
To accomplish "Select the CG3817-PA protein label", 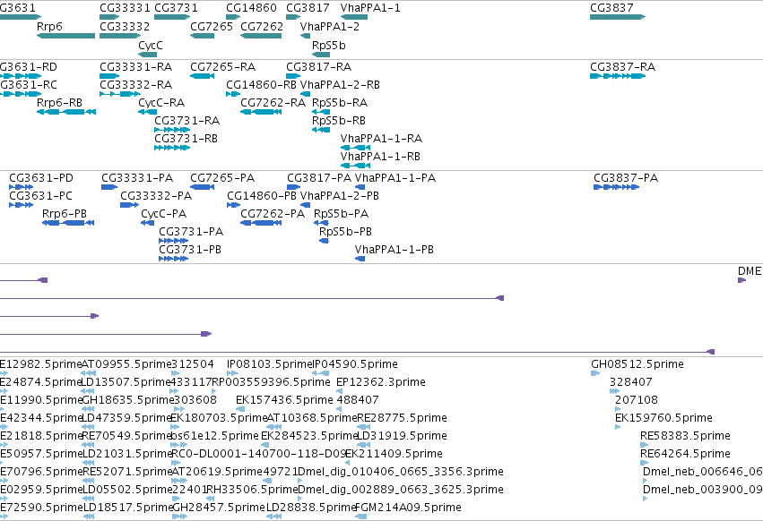I will 319,178.
